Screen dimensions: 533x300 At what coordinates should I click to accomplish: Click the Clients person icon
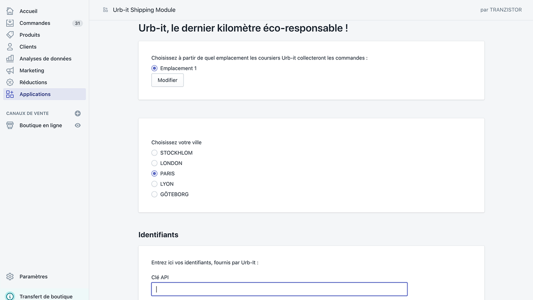click(x=10, y=47)
